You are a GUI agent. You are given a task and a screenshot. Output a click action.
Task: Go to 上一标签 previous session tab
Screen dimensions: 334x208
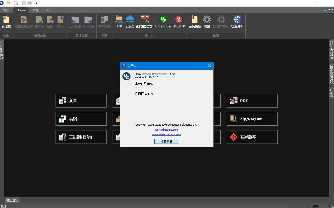coord(75,19)
